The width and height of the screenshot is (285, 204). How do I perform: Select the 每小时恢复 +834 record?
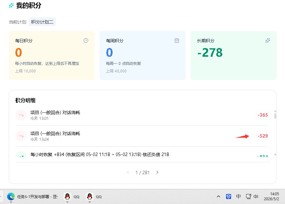pyautogui.click(x=142, y=154)
